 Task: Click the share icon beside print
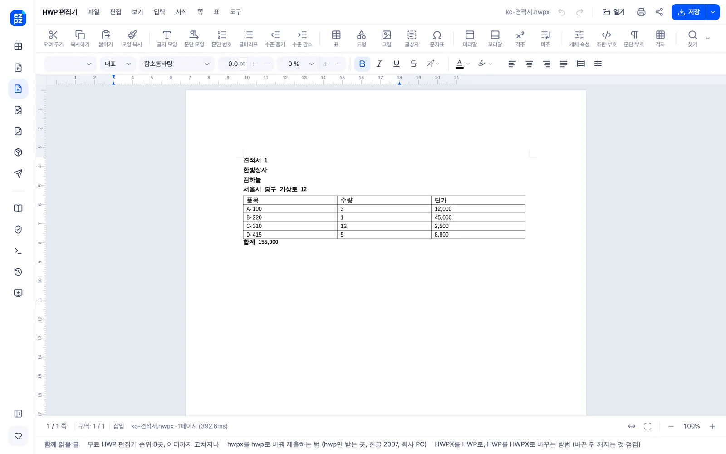click(x=659, y=12)
